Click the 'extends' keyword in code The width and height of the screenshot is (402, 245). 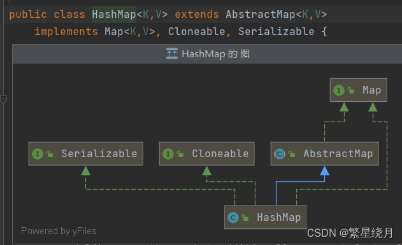point(197,15)
